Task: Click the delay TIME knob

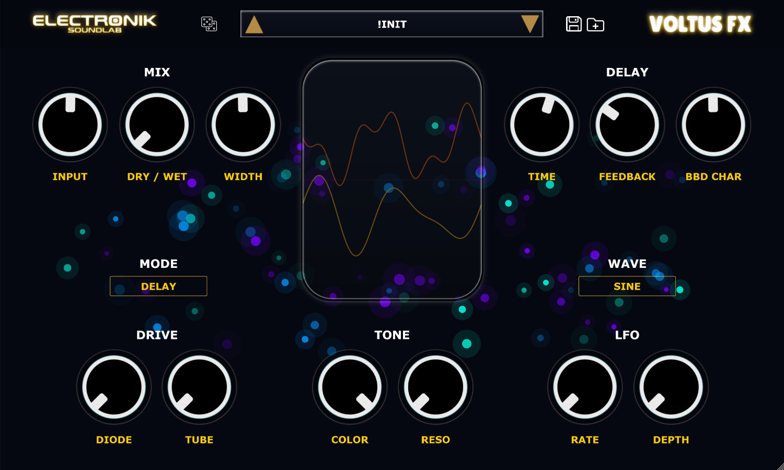Action: (541, 125)
